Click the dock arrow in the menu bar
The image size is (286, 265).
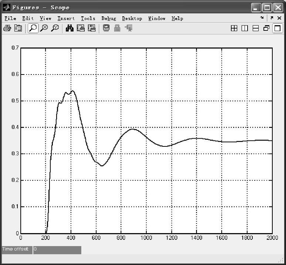(x=262, y=18)
